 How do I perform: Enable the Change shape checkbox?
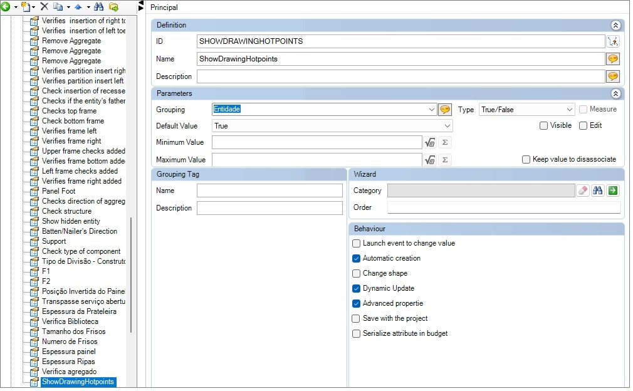point(356,274)
